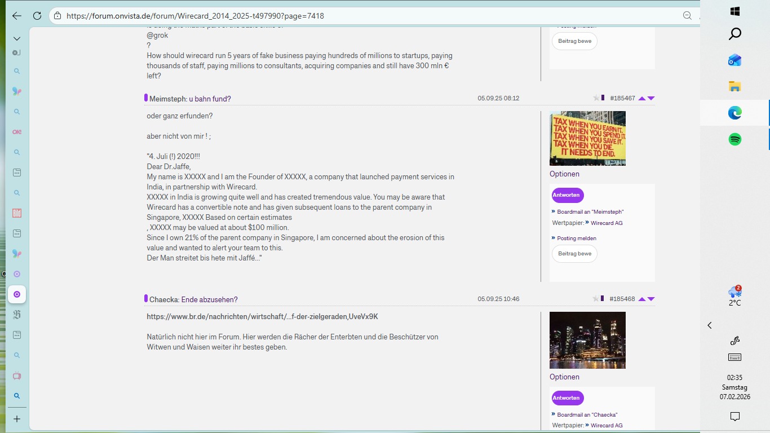Screen dimensions: 770x433
Task: Open File Explorer from the taskbar
Action: pos(734,86)
